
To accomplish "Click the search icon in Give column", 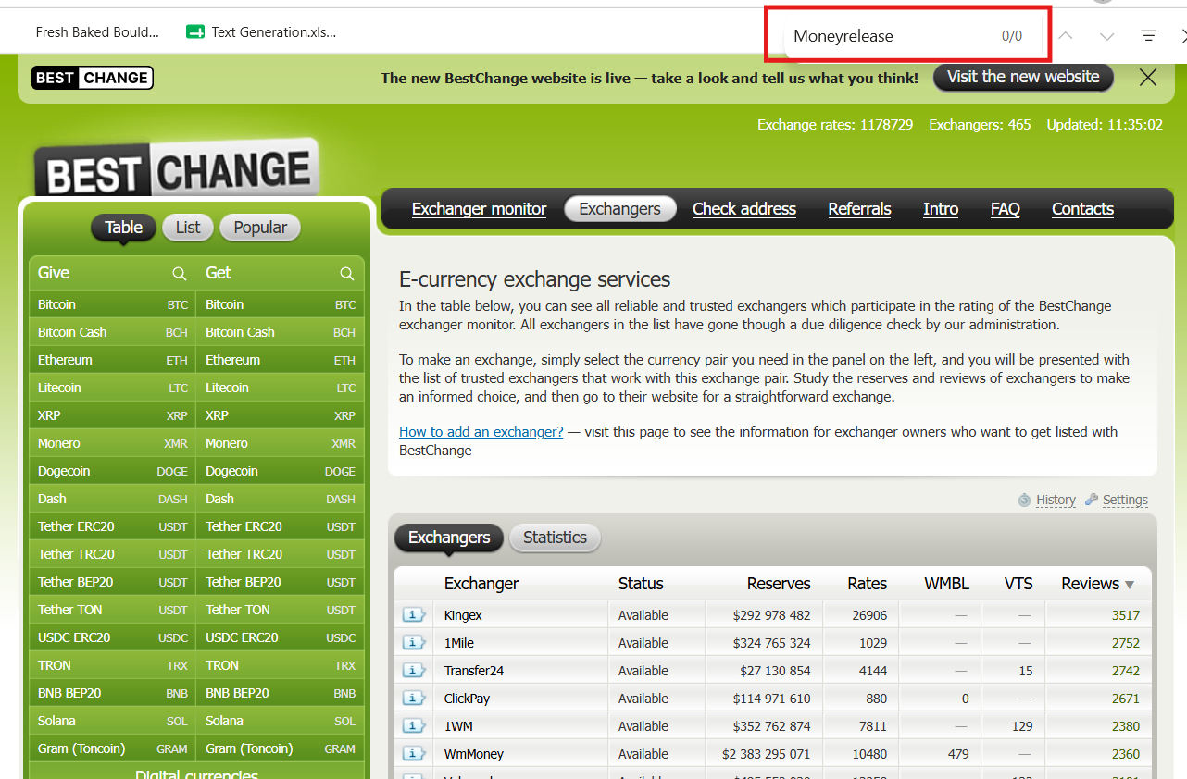I will point(180,273).
